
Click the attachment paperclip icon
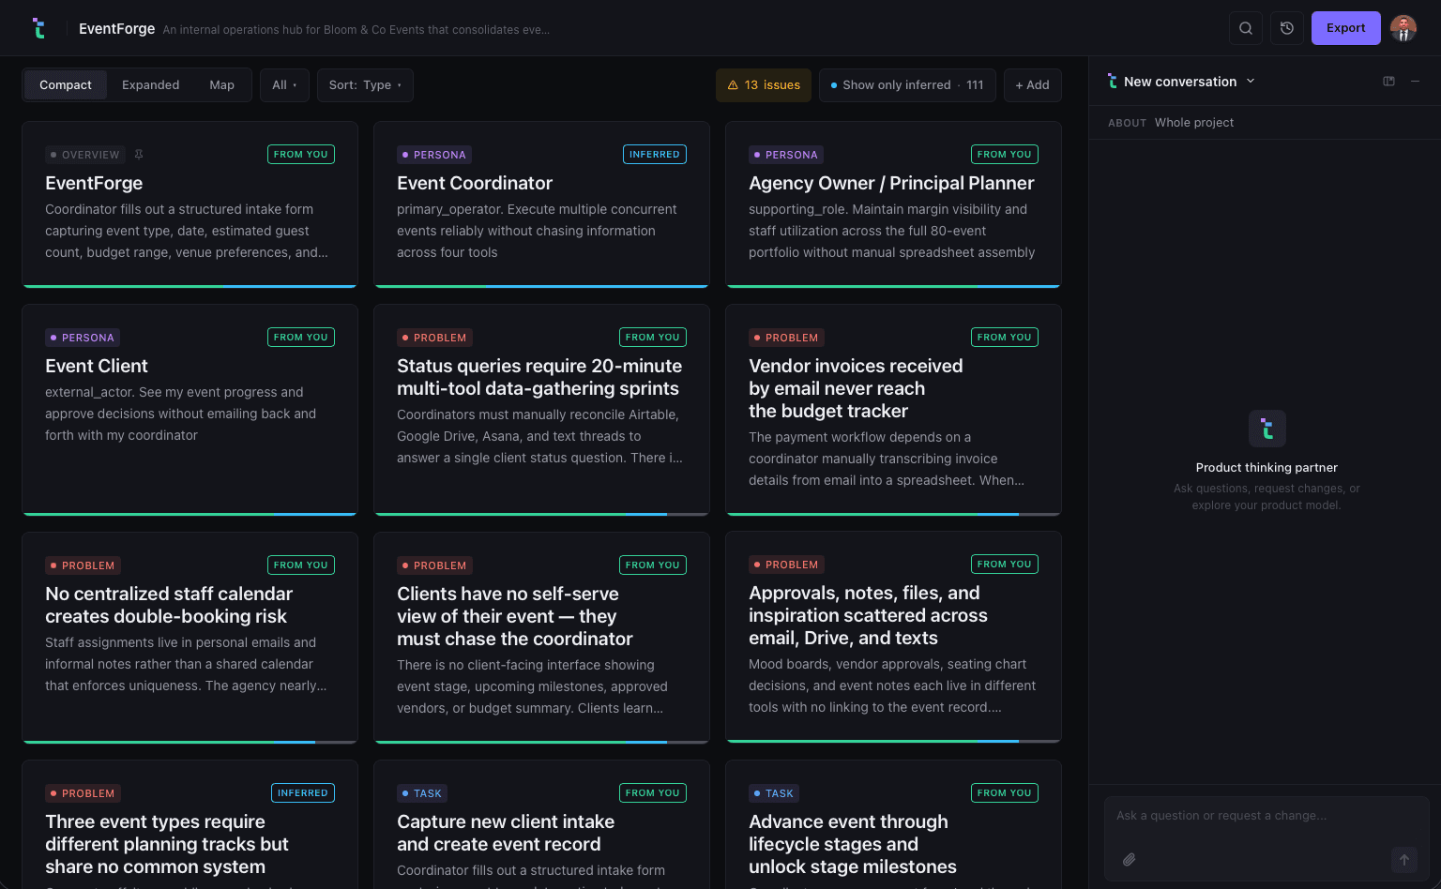[1130, 859]
